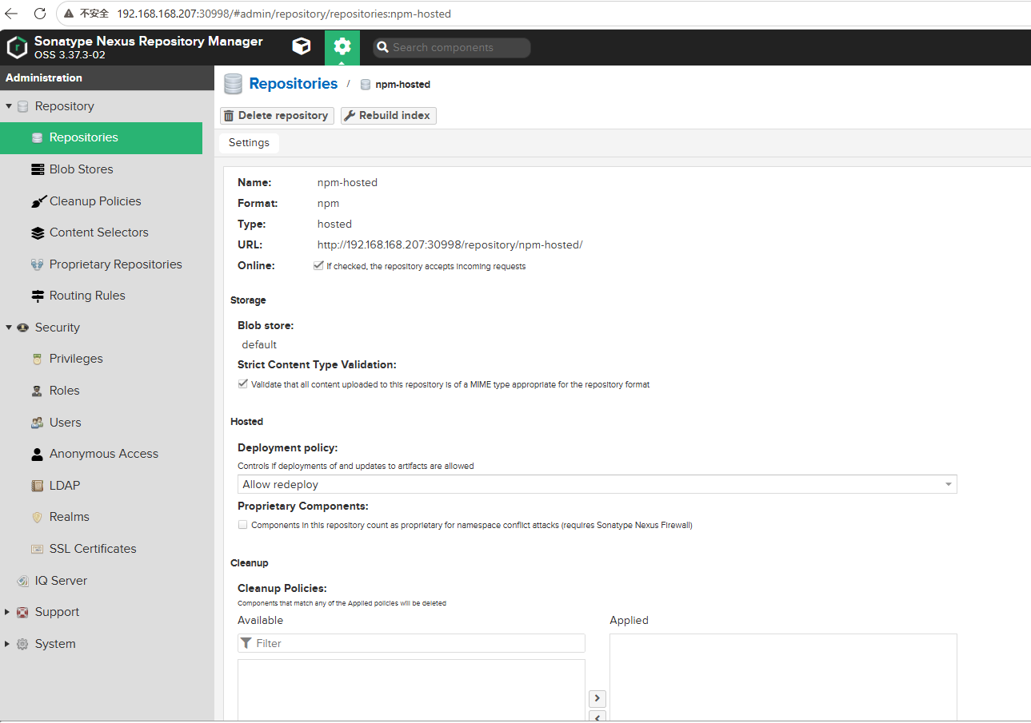Toggle Strict Content Type Validation checkbox
The image size is (1031, 723).
[243, 384]
